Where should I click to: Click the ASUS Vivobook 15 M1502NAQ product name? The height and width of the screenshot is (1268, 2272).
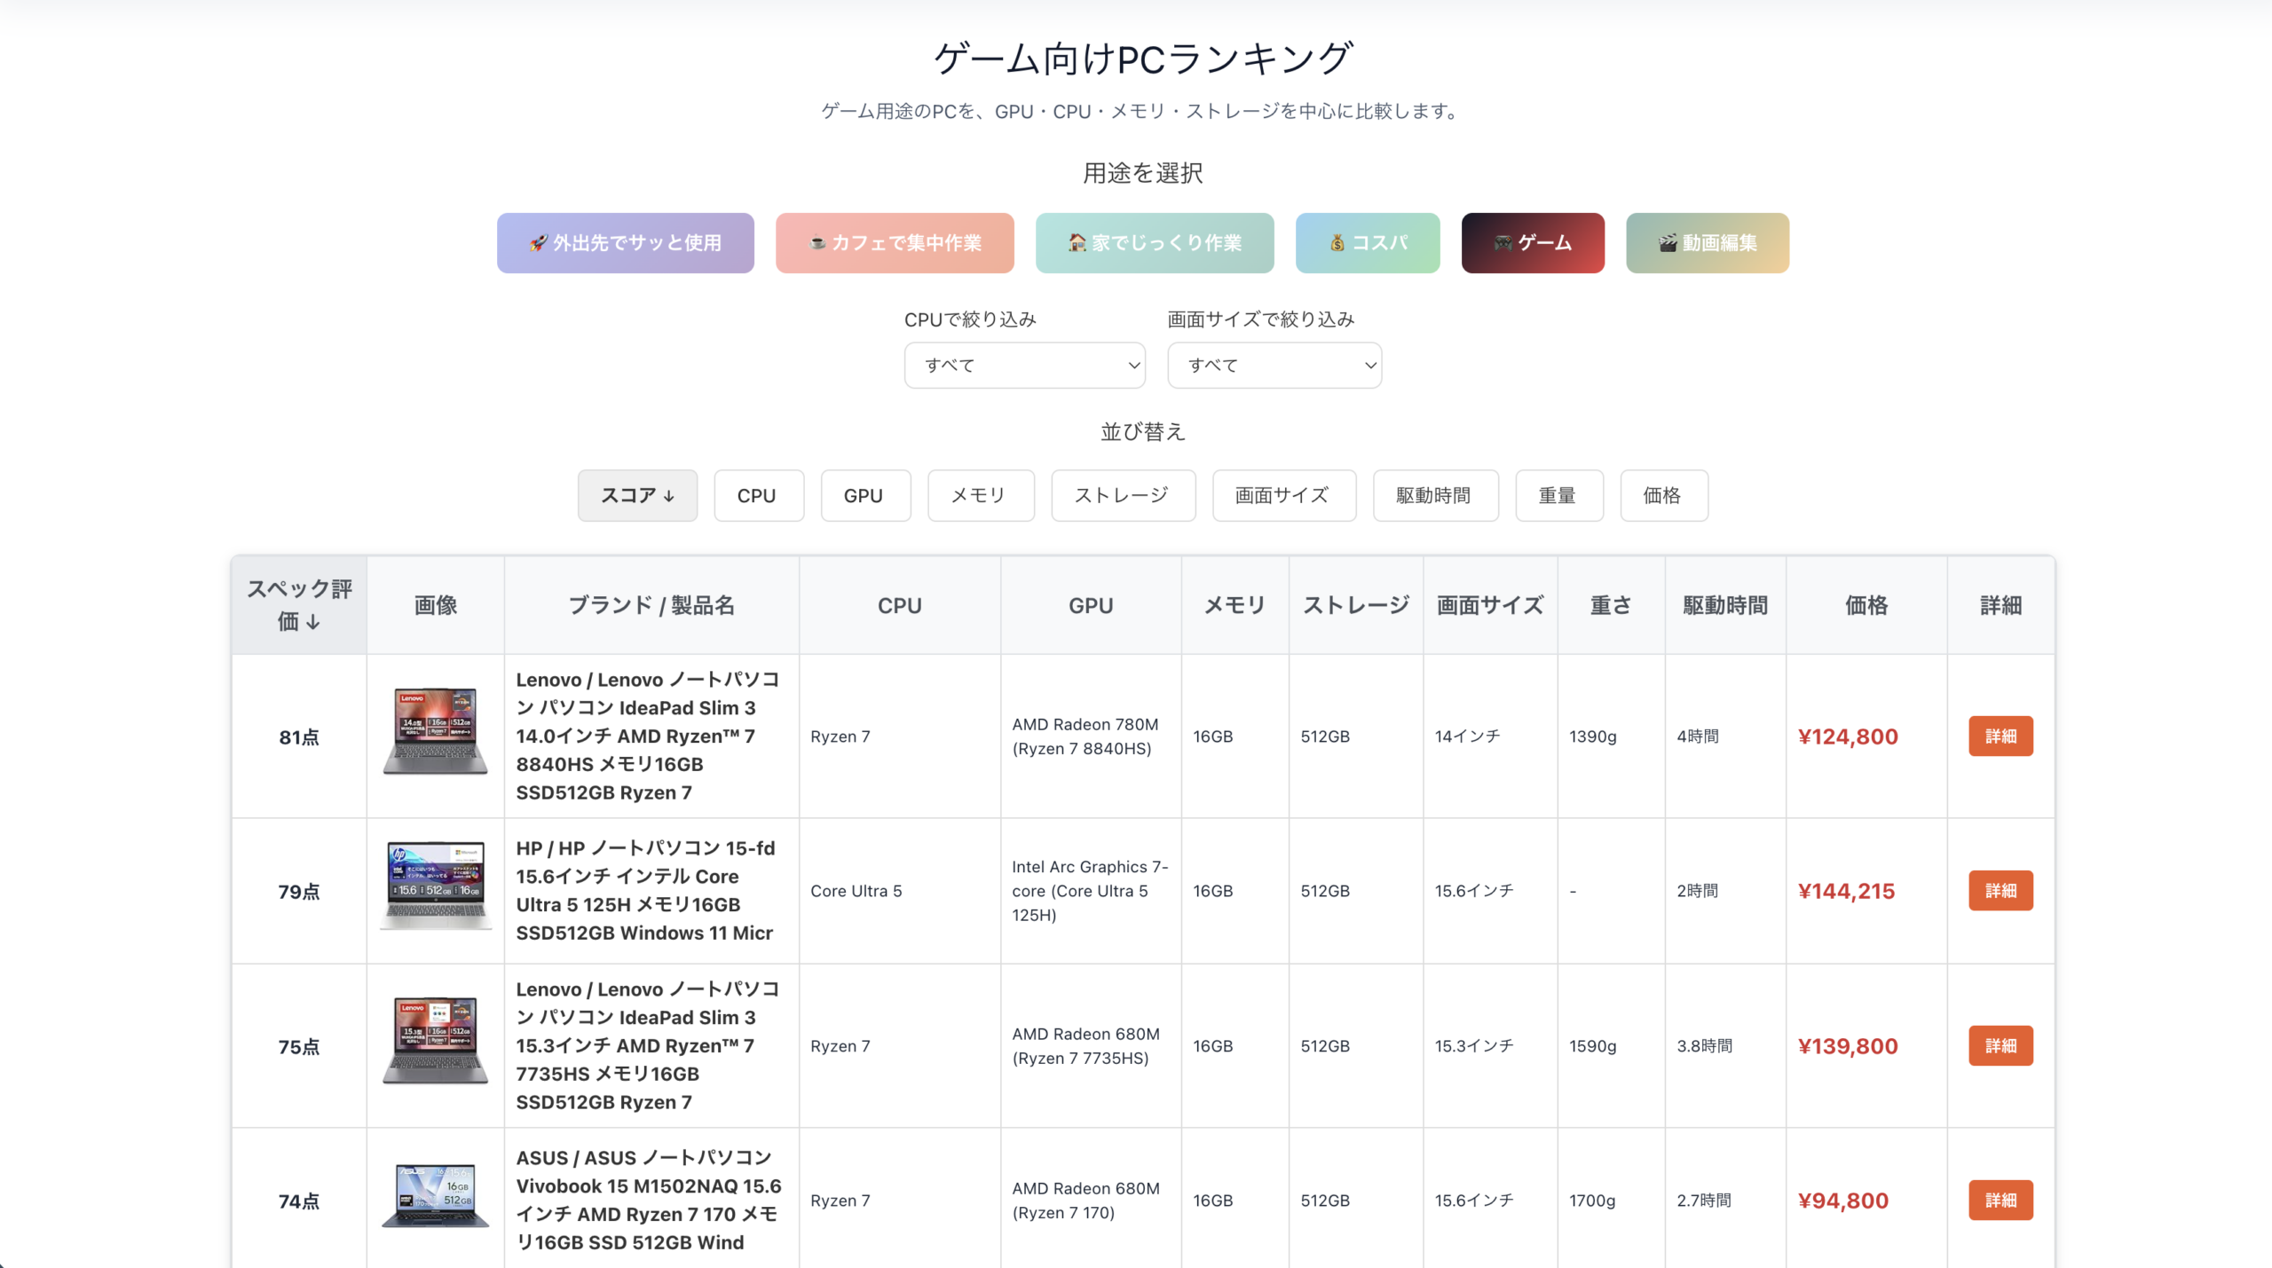click(x=649, y=1200)
